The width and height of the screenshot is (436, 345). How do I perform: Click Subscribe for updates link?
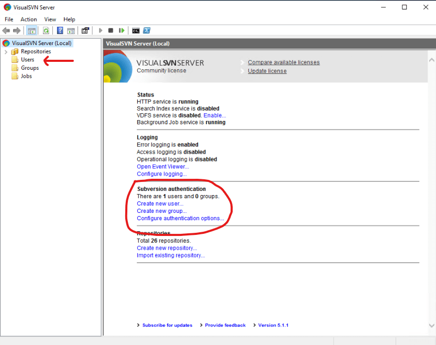(x=167, y=325)
